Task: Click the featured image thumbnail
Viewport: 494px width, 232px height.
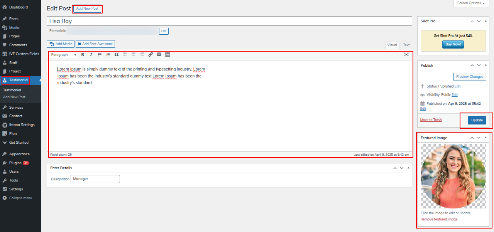Action: coord(453,176)
